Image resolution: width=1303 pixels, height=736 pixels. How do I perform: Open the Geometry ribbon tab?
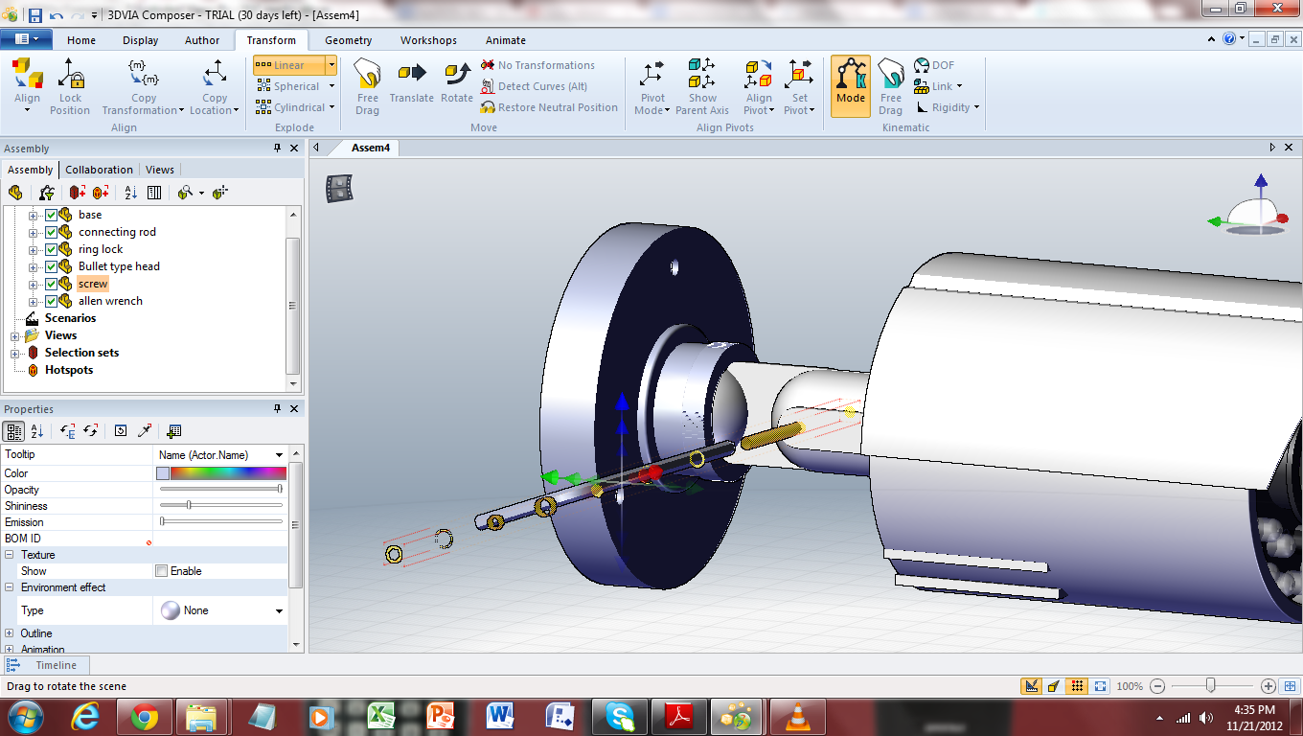pos(348,40)
